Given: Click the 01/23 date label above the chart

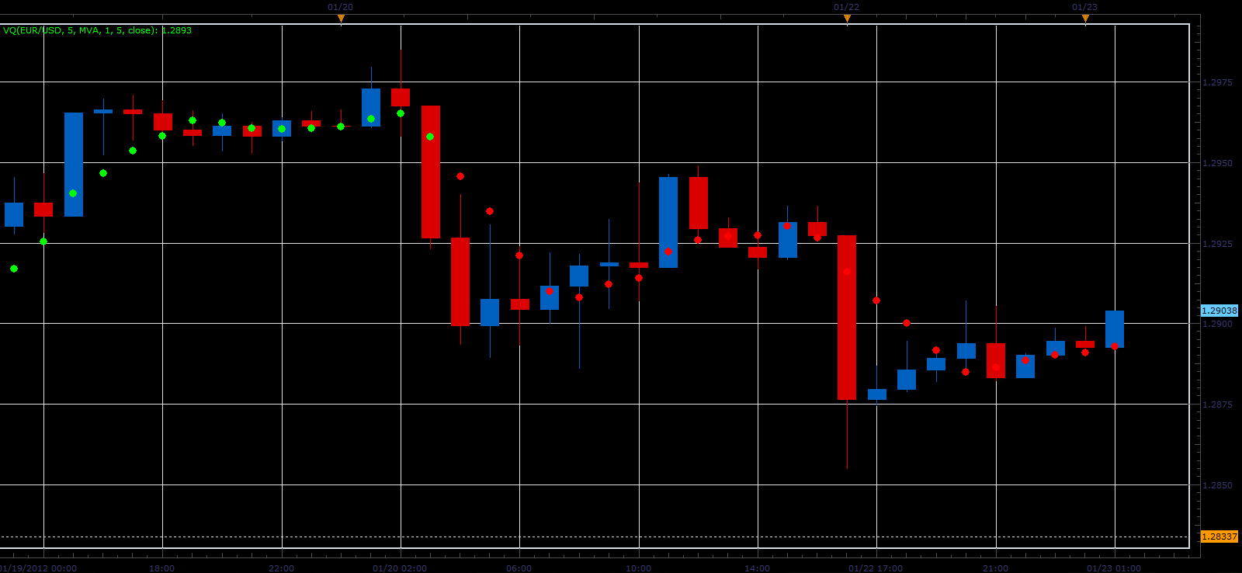Looking at the screenshot, I should click(x=1084, y=7).
